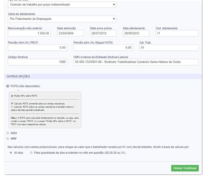Click the Remuneração mês anterior field

pos(29,33)
